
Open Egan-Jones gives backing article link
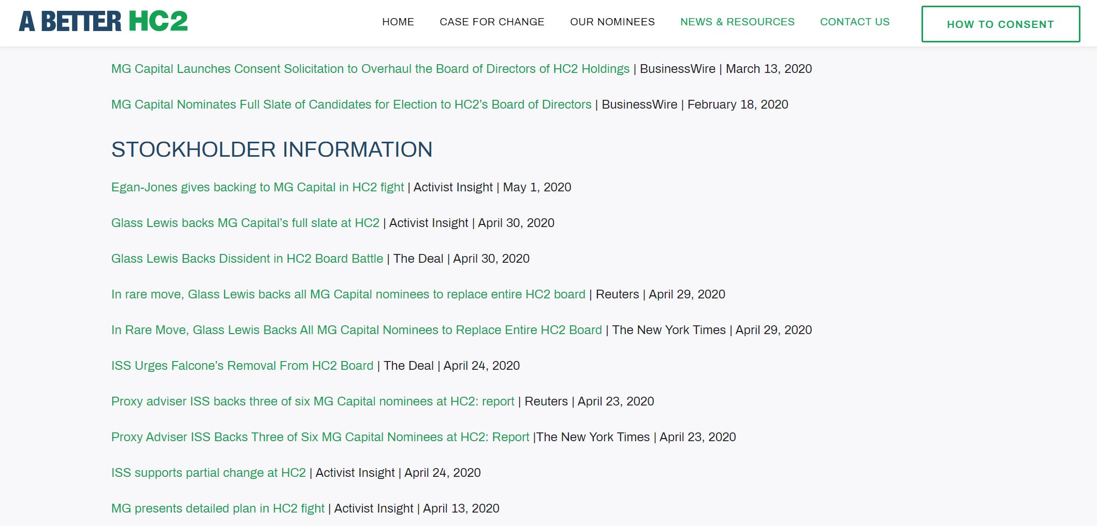coord(257,187)
